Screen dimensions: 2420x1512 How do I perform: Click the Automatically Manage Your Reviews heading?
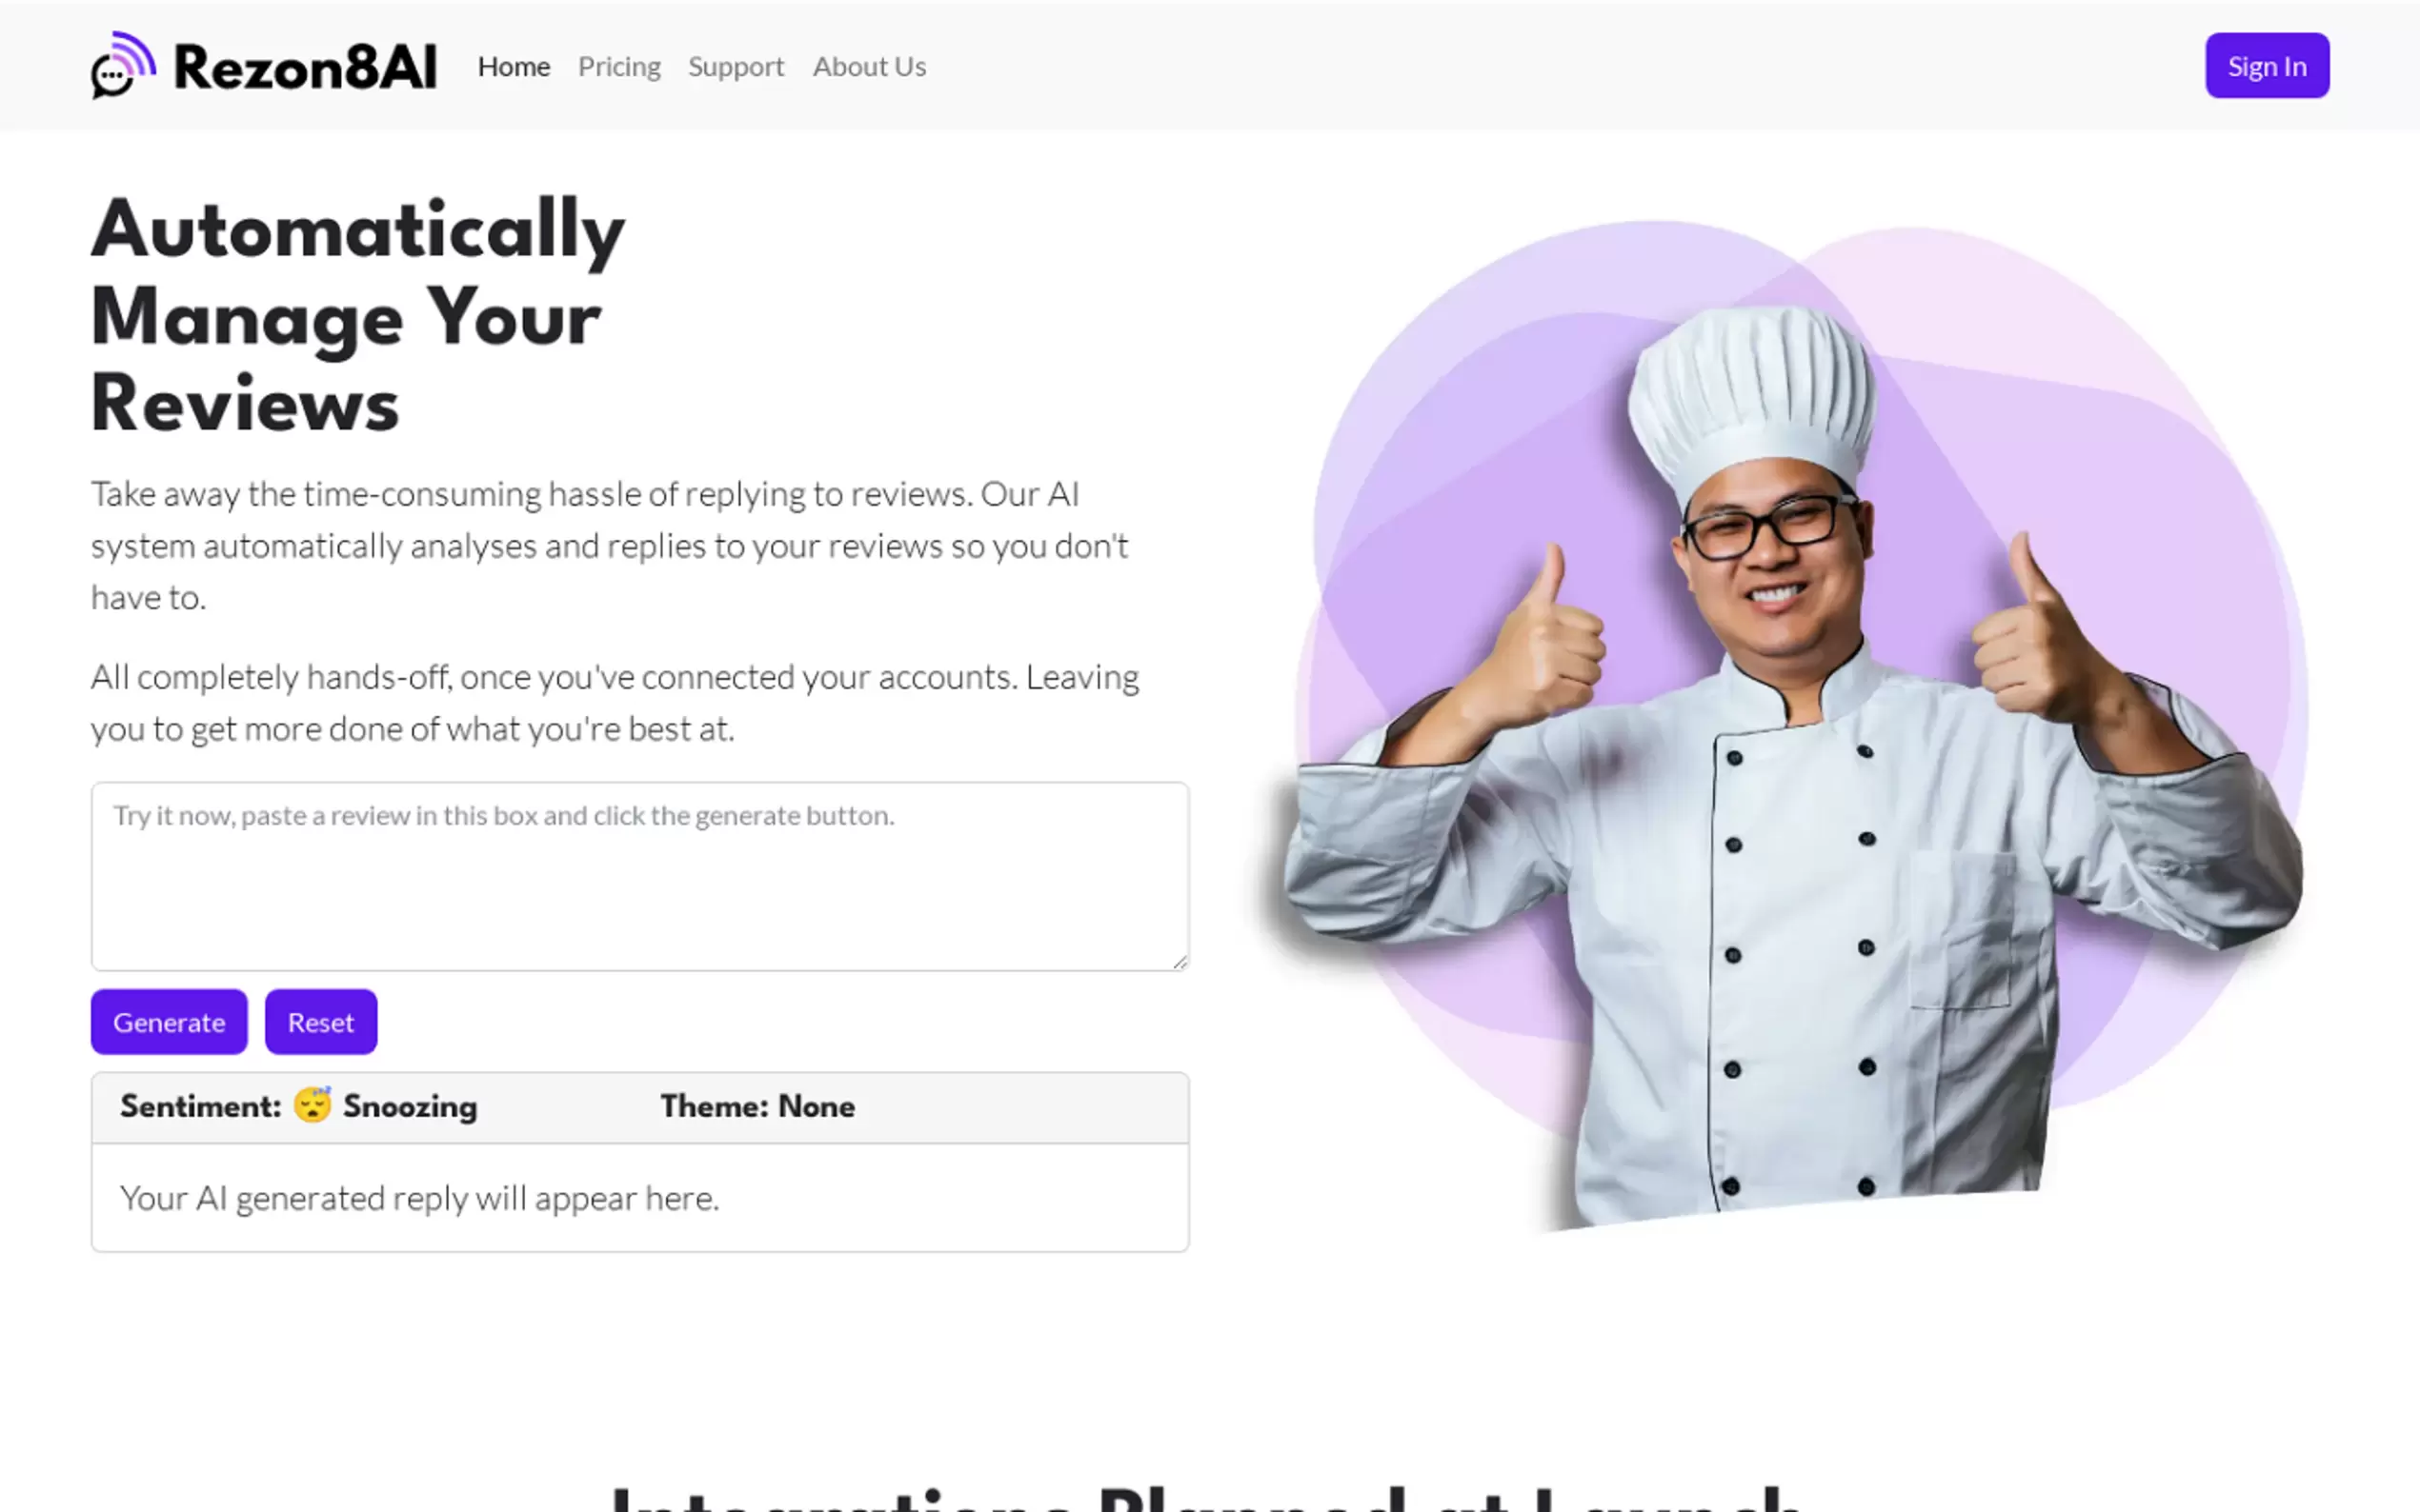click(x=358, y=316)
